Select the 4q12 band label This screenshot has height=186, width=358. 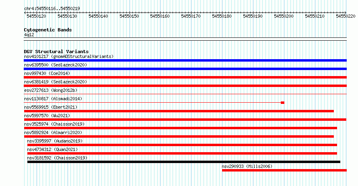pyautogui.click(x=29, y=35)
